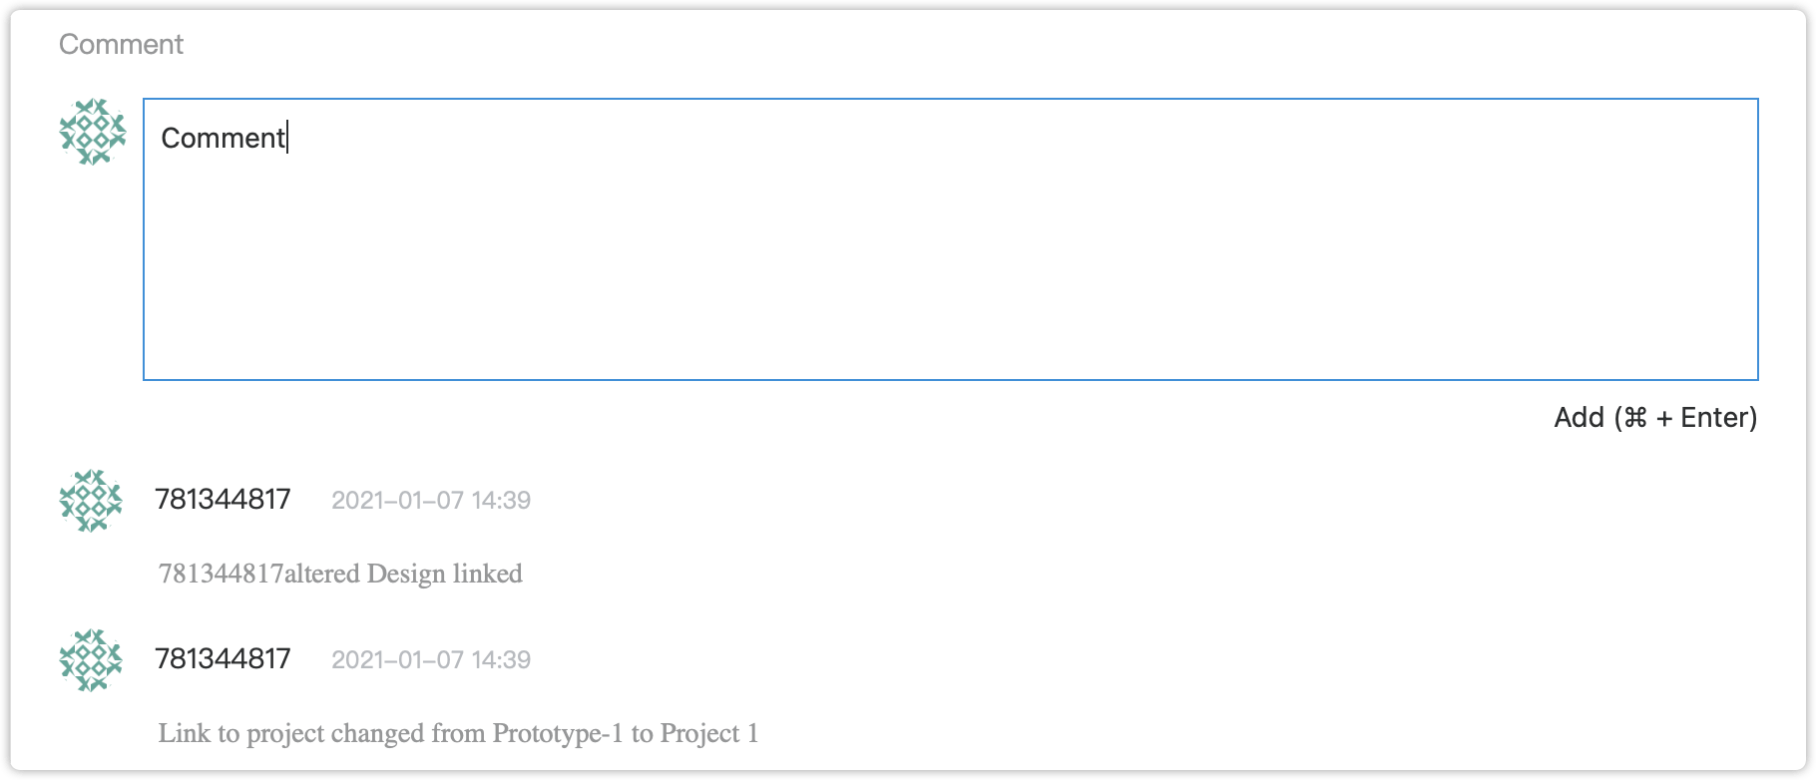The width and height of the screenshot is (1816, 780).
Task: Click the timestamp above the Design linked entry
Action: (x=431, y=500)
